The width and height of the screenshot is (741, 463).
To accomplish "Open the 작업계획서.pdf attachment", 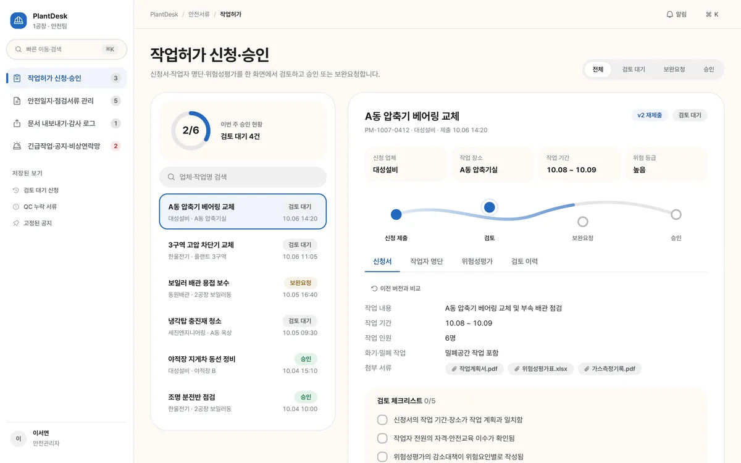I will click(x=474, y=369).
